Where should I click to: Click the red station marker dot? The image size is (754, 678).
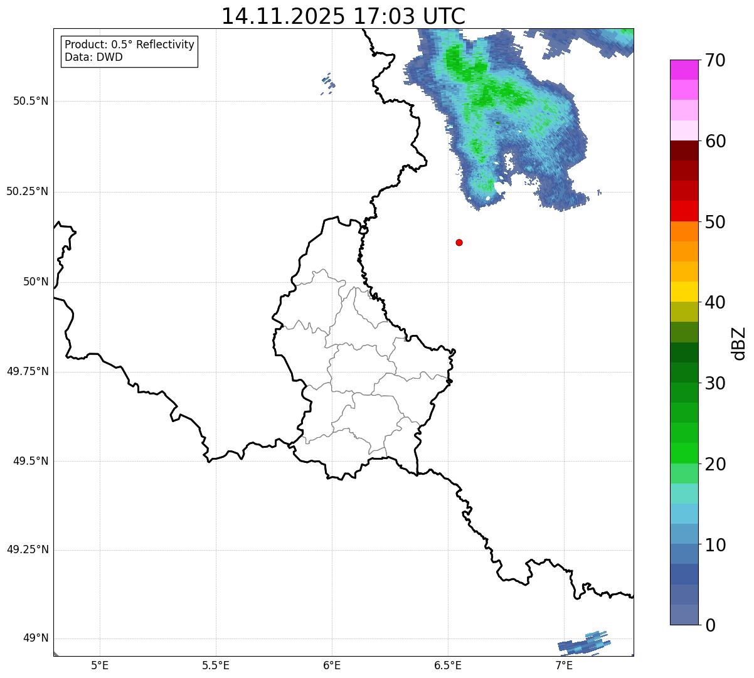tap(459, 242)
